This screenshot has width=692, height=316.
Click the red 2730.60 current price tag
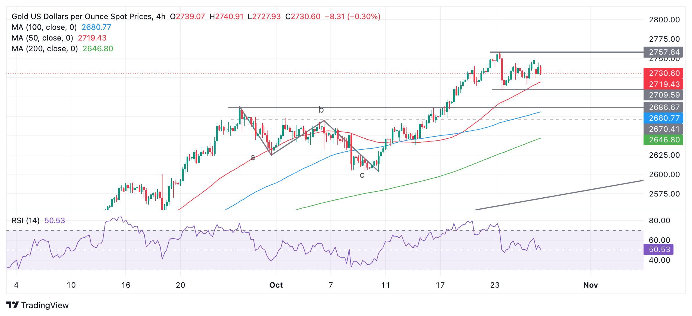[664, 73]
